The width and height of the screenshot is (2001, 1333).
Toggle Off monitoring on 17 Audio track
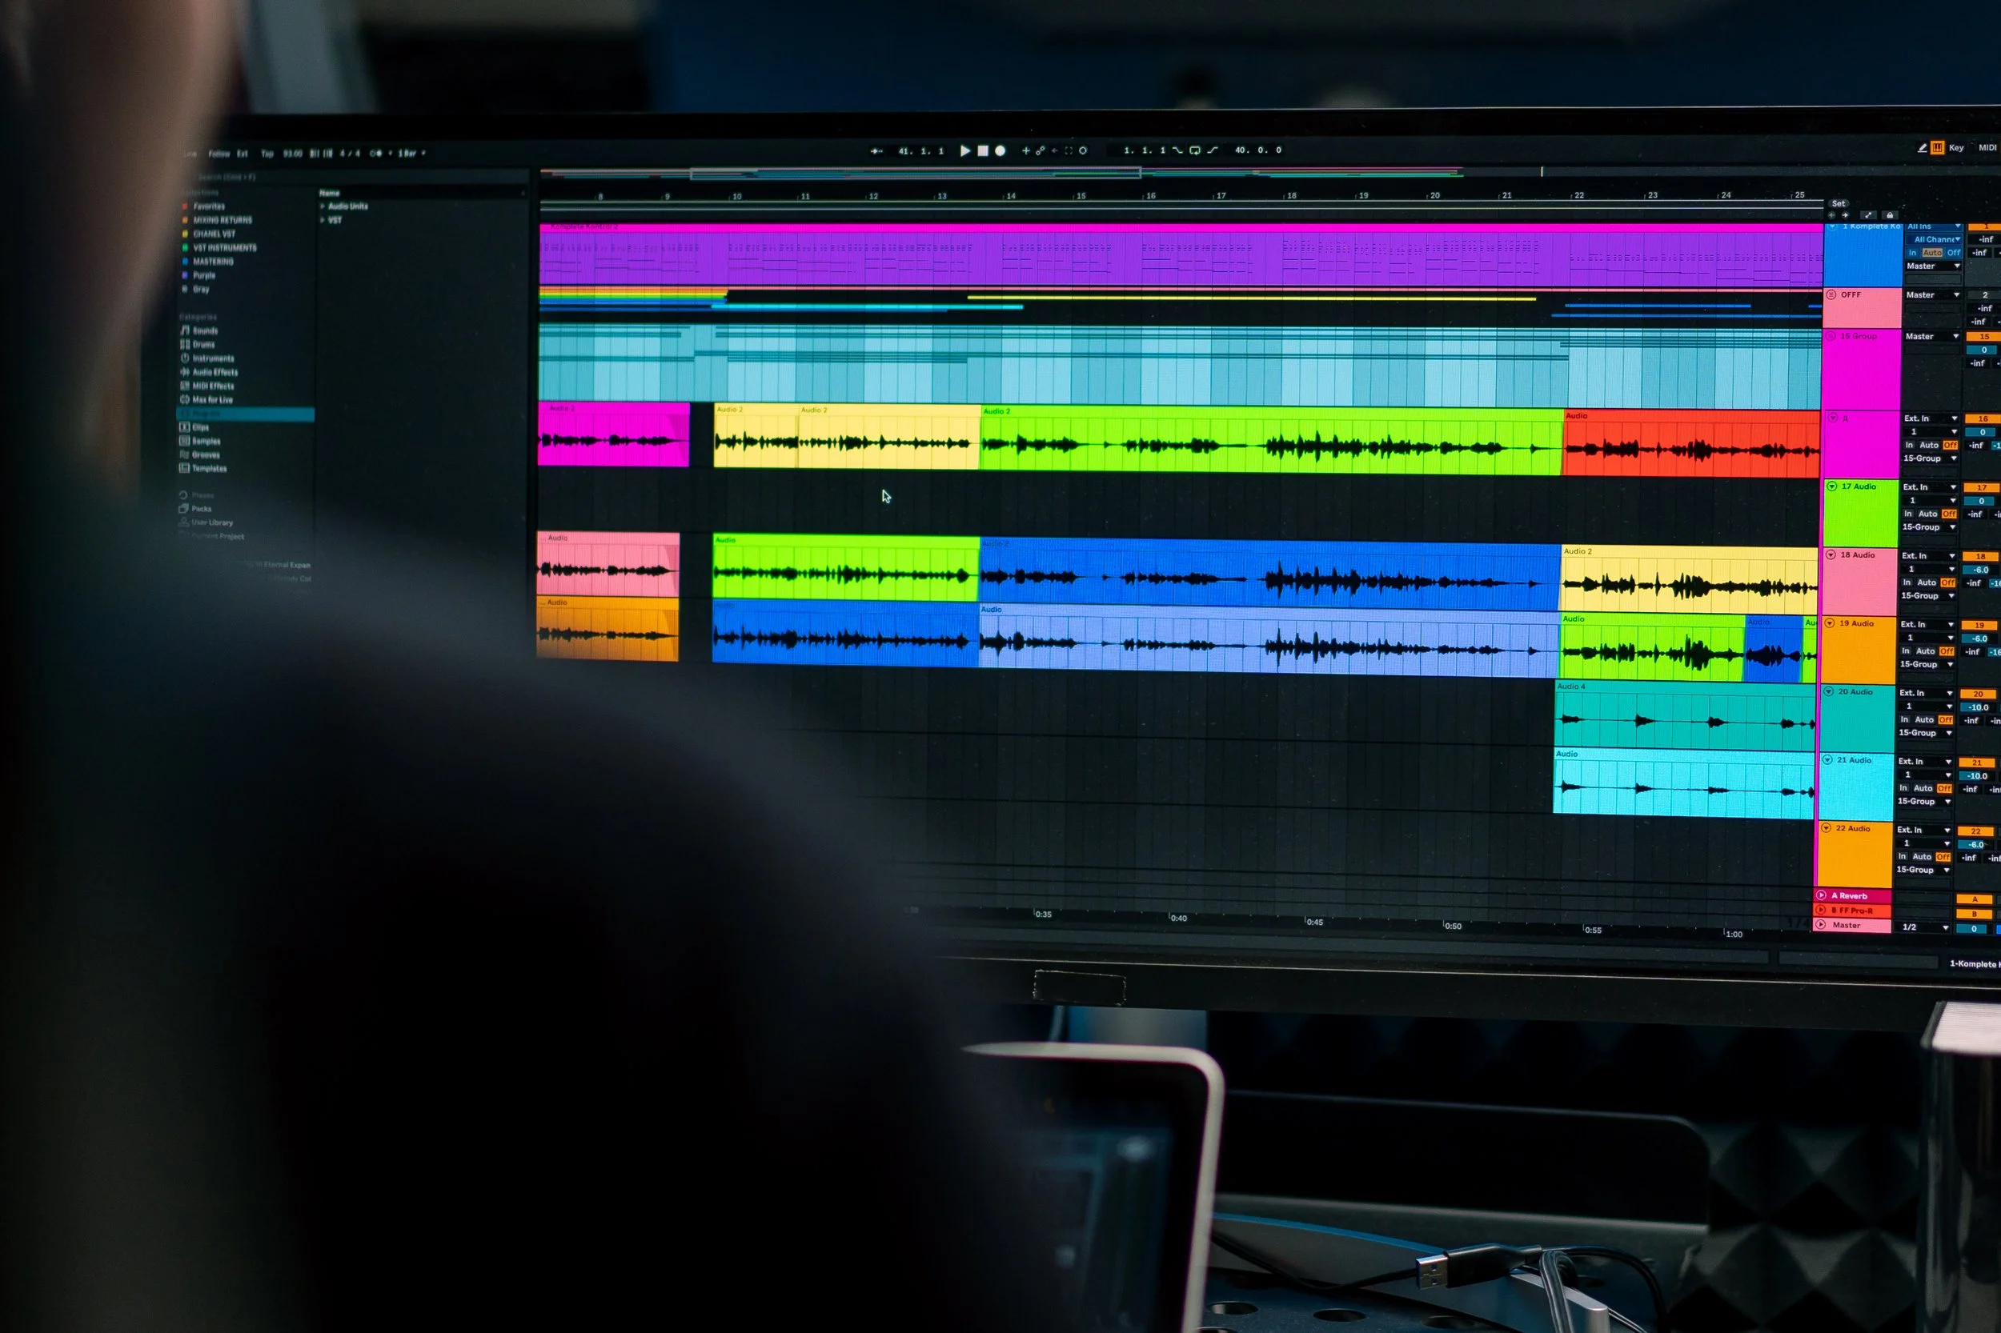(1949, 514)
